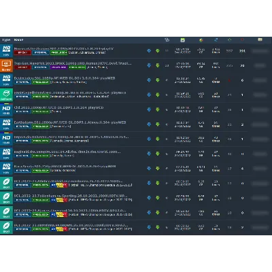Sort by the colorful size column icon

(201, 40)
